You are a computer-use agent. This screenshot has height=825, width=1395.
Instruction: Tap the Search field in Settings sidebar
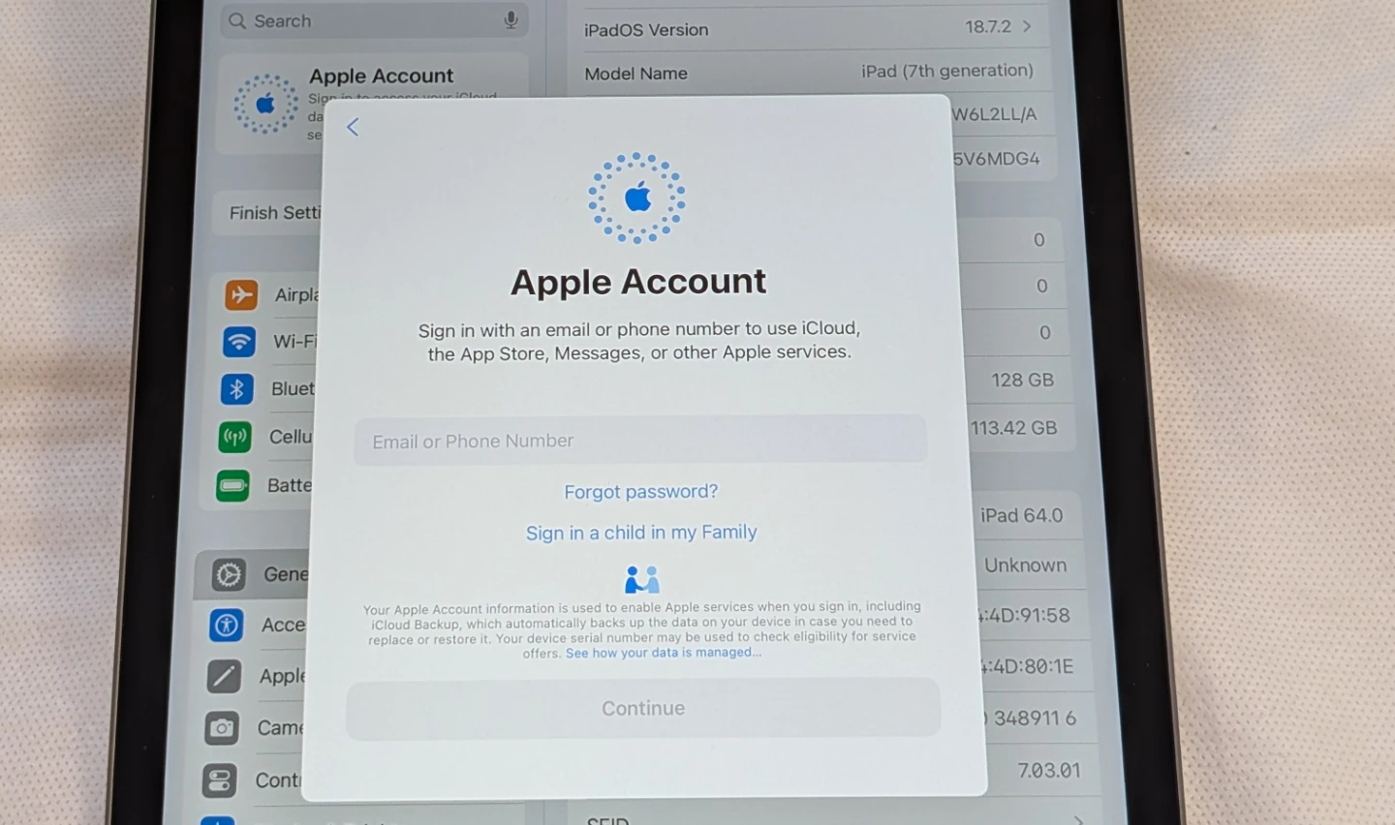tap(374, 20)
